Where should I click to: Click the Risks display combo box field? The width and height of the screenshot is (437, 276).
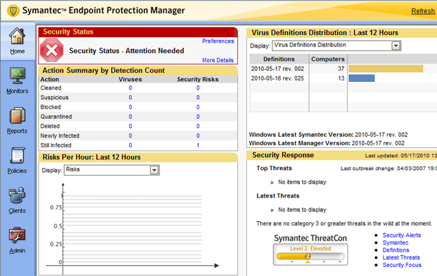(111, 170)
